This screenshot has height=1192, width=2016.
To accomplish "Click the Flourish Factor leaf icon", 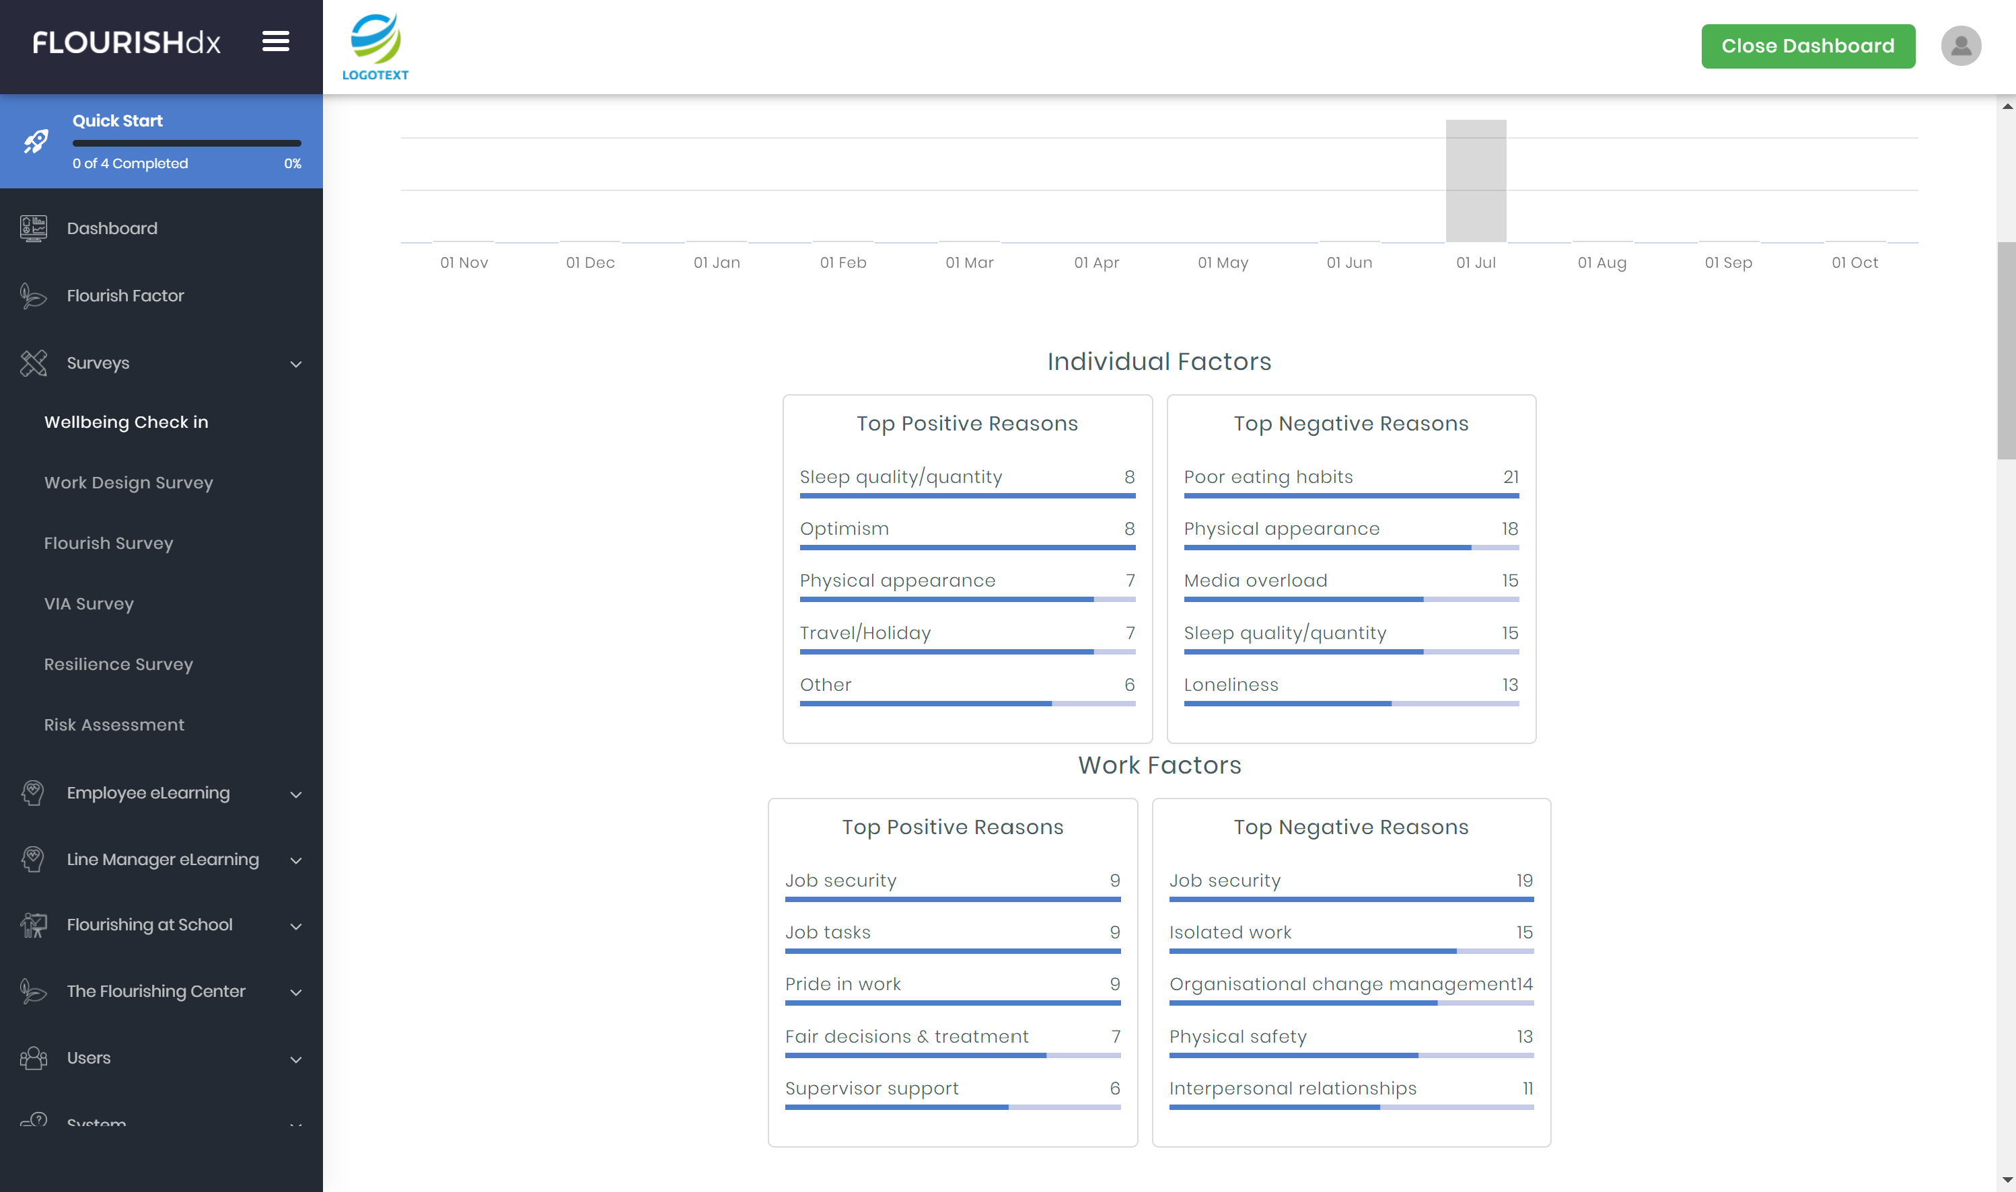I will pos(33,295).
